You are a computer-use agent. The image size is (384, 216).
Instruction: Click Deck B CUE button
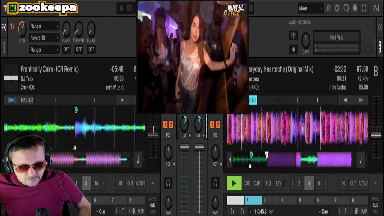pos(247,183)
